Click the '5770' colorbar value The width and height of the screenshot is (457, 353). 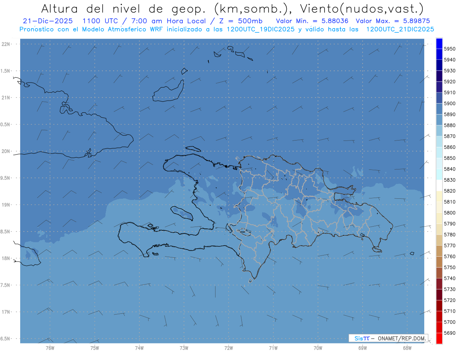pyautogui.click(x=449, y=245)
